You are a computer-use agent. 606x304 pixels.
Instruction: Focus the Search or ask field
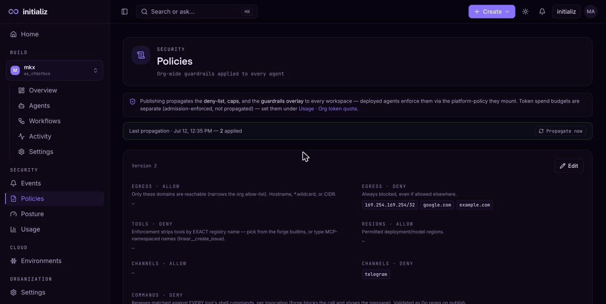[x=197, y=12]
